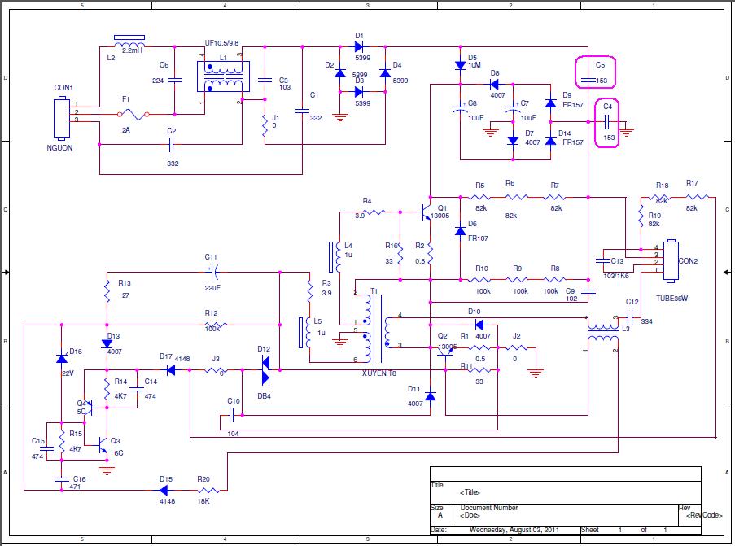Click the D4 diode symbol
Viewport: 735px width, 546px height.
[x=385, y=72]
